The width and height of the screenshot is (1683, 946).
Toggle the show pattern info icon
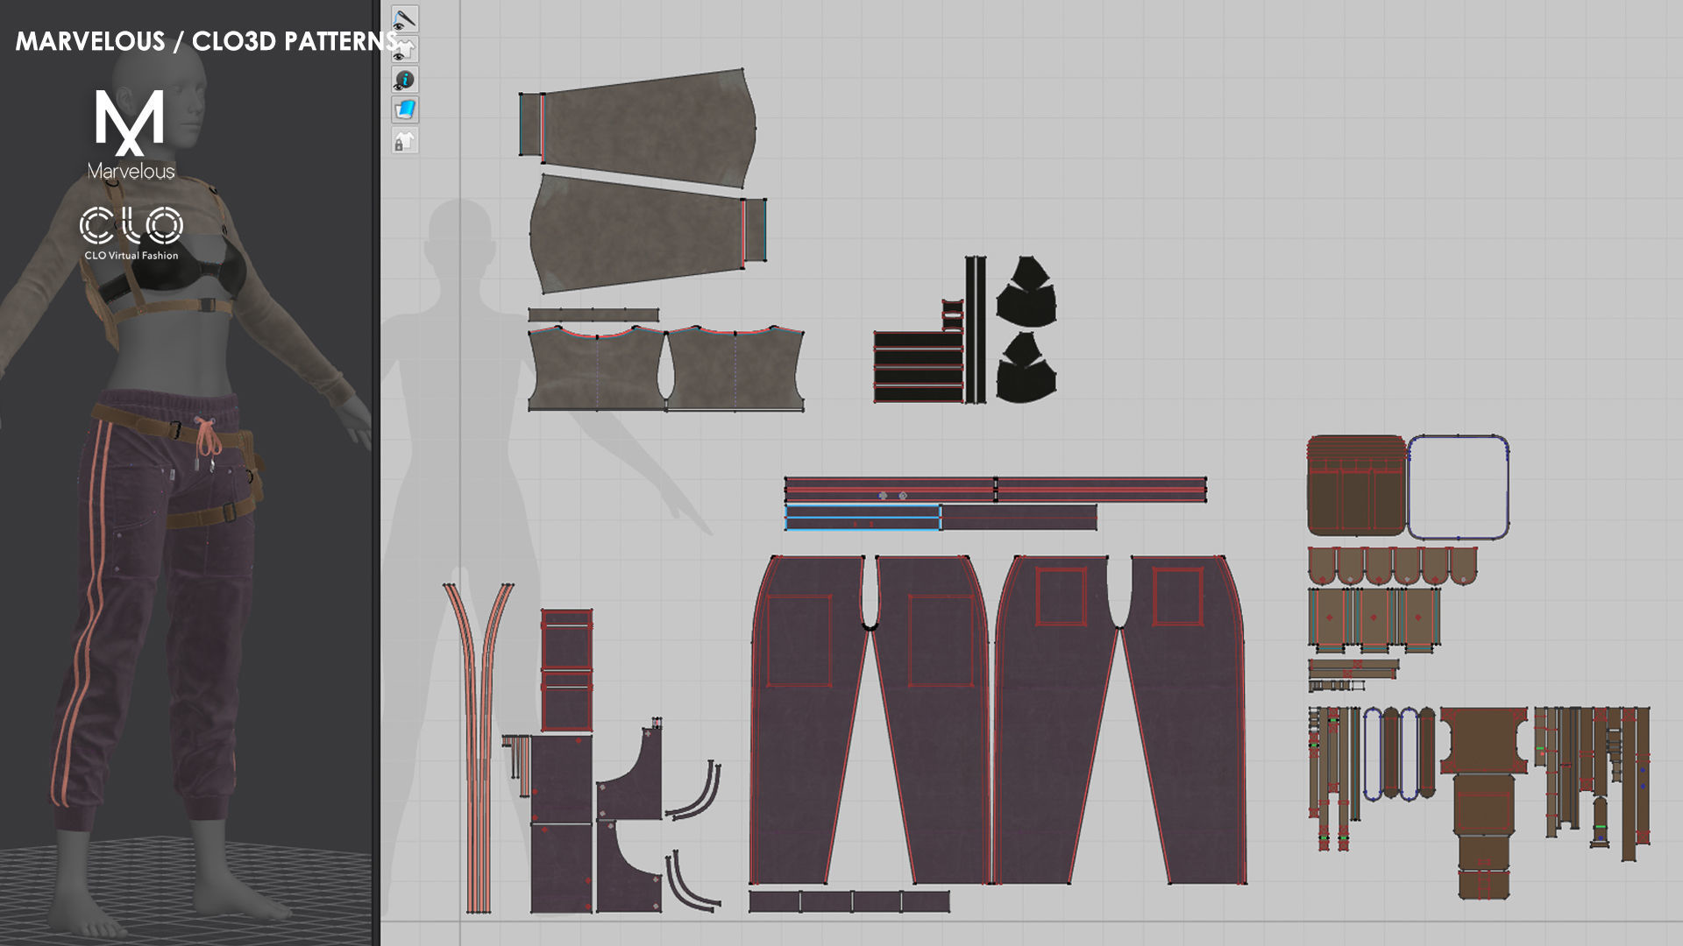[x=404, y=80]
